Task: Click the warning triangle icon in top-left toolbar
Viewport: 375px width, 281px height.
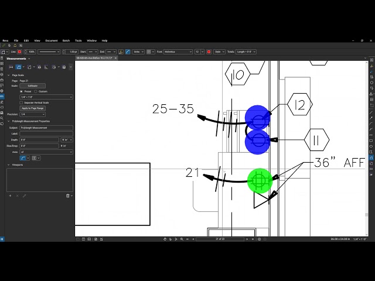Action: pos(15,46)
